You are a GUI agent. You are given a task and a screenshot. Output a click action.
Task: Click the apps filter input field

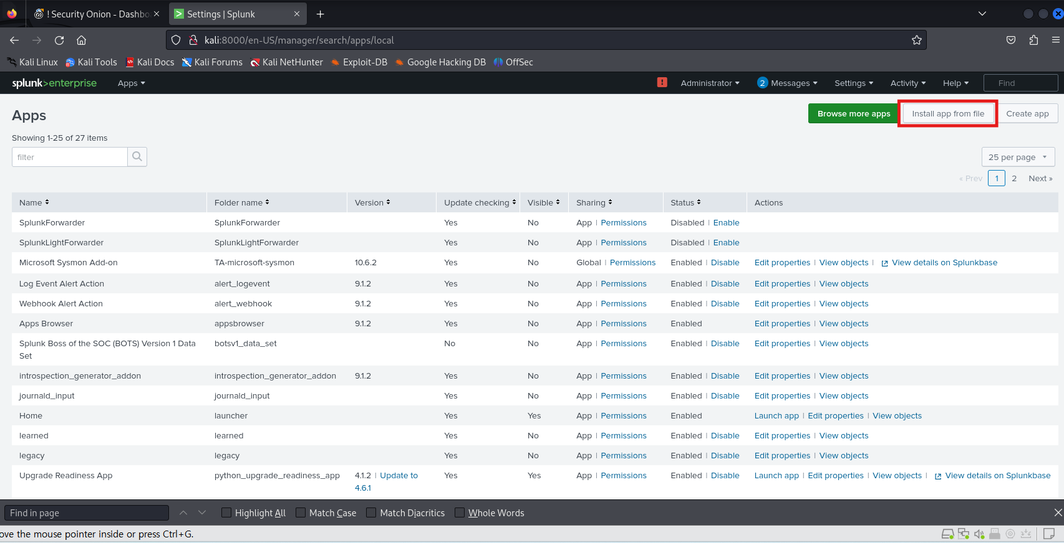(69, 157)
